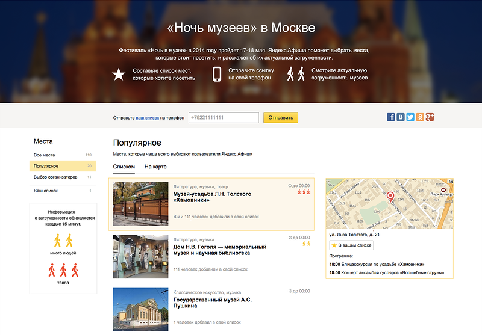Toggle the 'В вашем списке' star button

click(351, 245)
